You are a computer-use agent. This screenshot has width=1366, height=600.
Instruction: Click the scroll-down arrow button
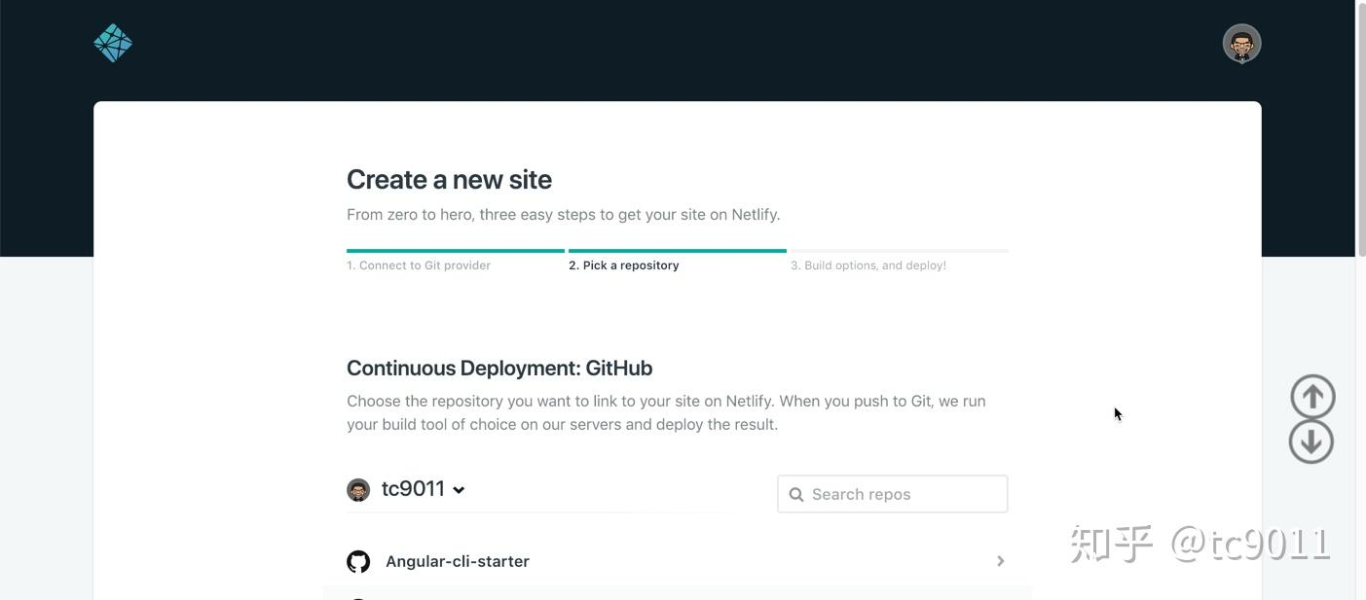1311,441
